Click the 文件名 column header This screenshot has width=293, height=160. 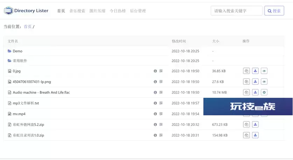(13, 41)
